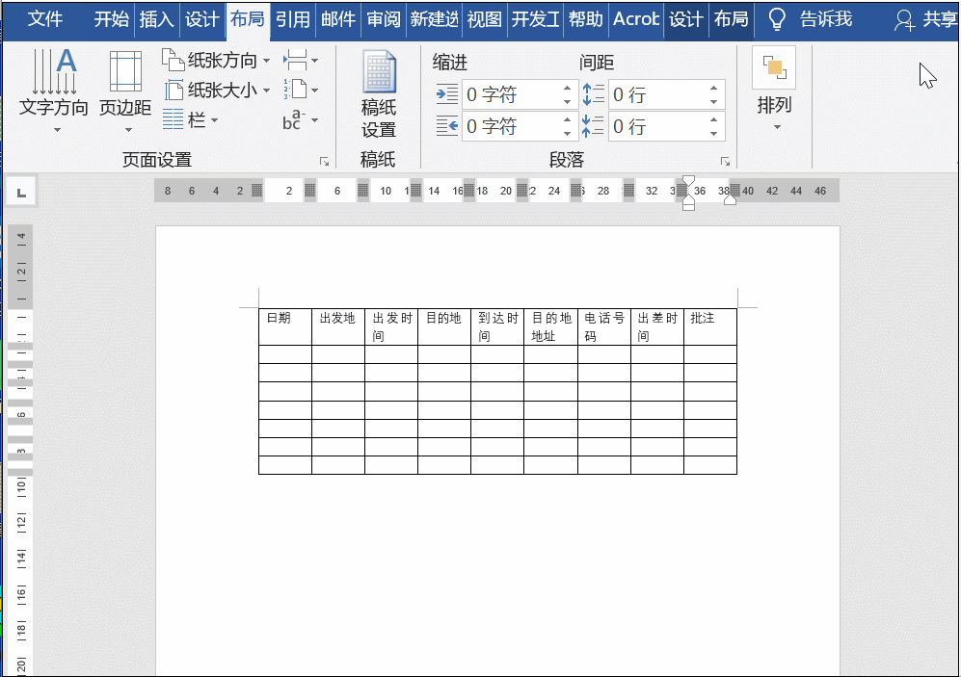Click the 共享 share button
961x677 pixels.
[928, 17]
